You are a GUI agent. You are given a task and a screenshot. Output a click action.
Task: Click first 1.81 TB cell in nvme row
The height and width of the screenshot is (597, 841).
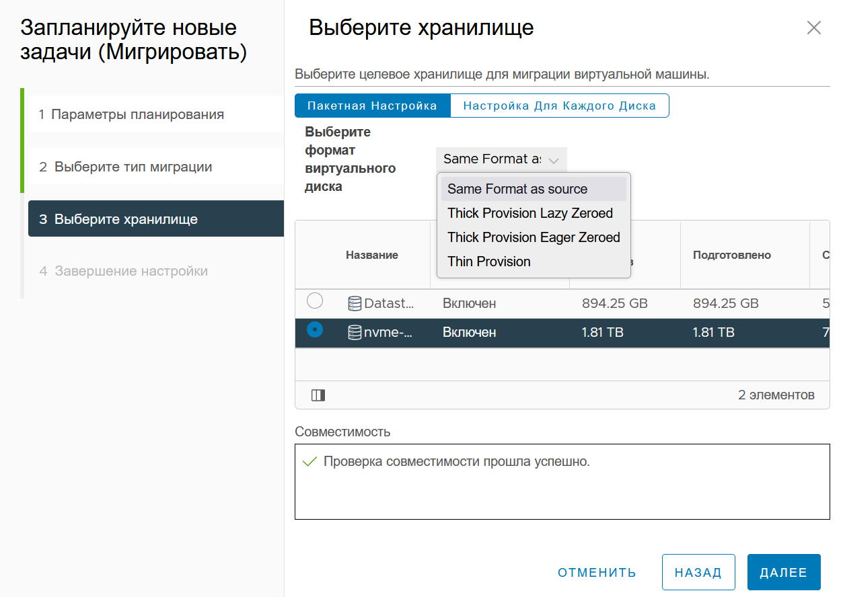pyautogui.click(x=603, y=332)
